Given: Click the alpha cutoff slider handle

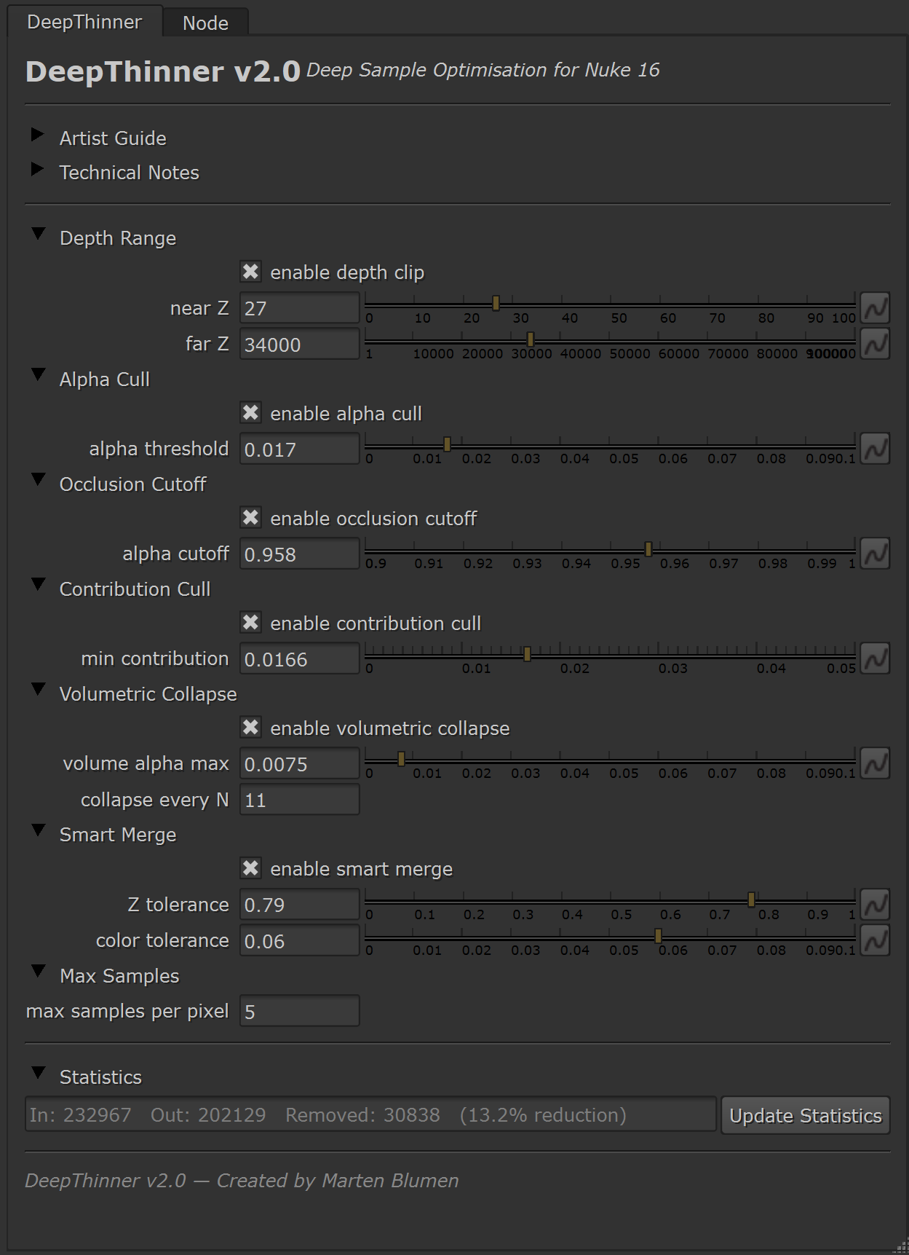Looking at the screenshot, I should tap(648, 548).
